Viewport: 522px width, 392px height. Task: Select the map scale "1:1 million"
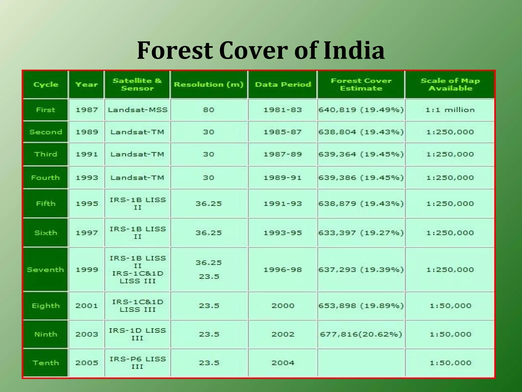[x=450, y=110]
